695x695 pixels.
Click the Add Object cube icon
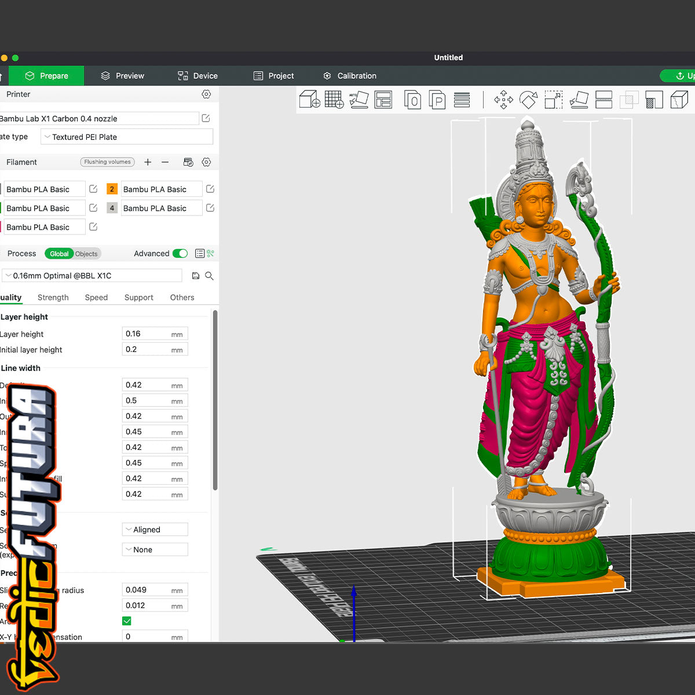pyautogui.click(x=309, y=100)
